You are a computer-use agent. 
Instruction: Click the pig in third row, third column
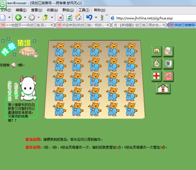tap(95, 79)
